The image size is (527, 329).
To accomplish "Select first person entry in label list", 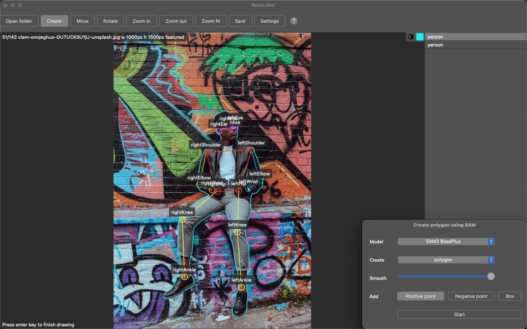I will [475, 37].
